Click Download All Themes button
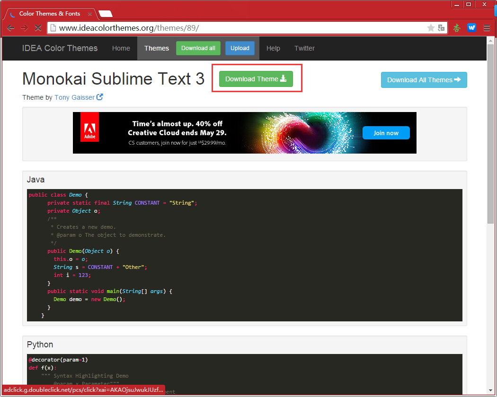 (424, 80)
